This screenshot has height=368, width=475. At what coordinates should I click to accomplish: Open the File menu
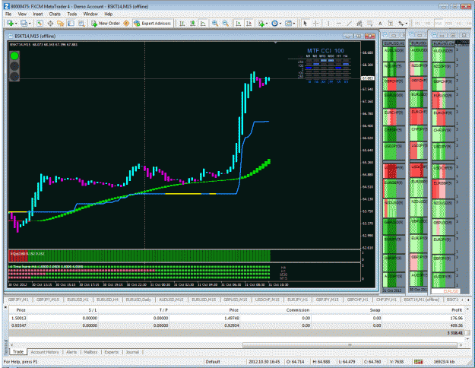pos(8,14)
